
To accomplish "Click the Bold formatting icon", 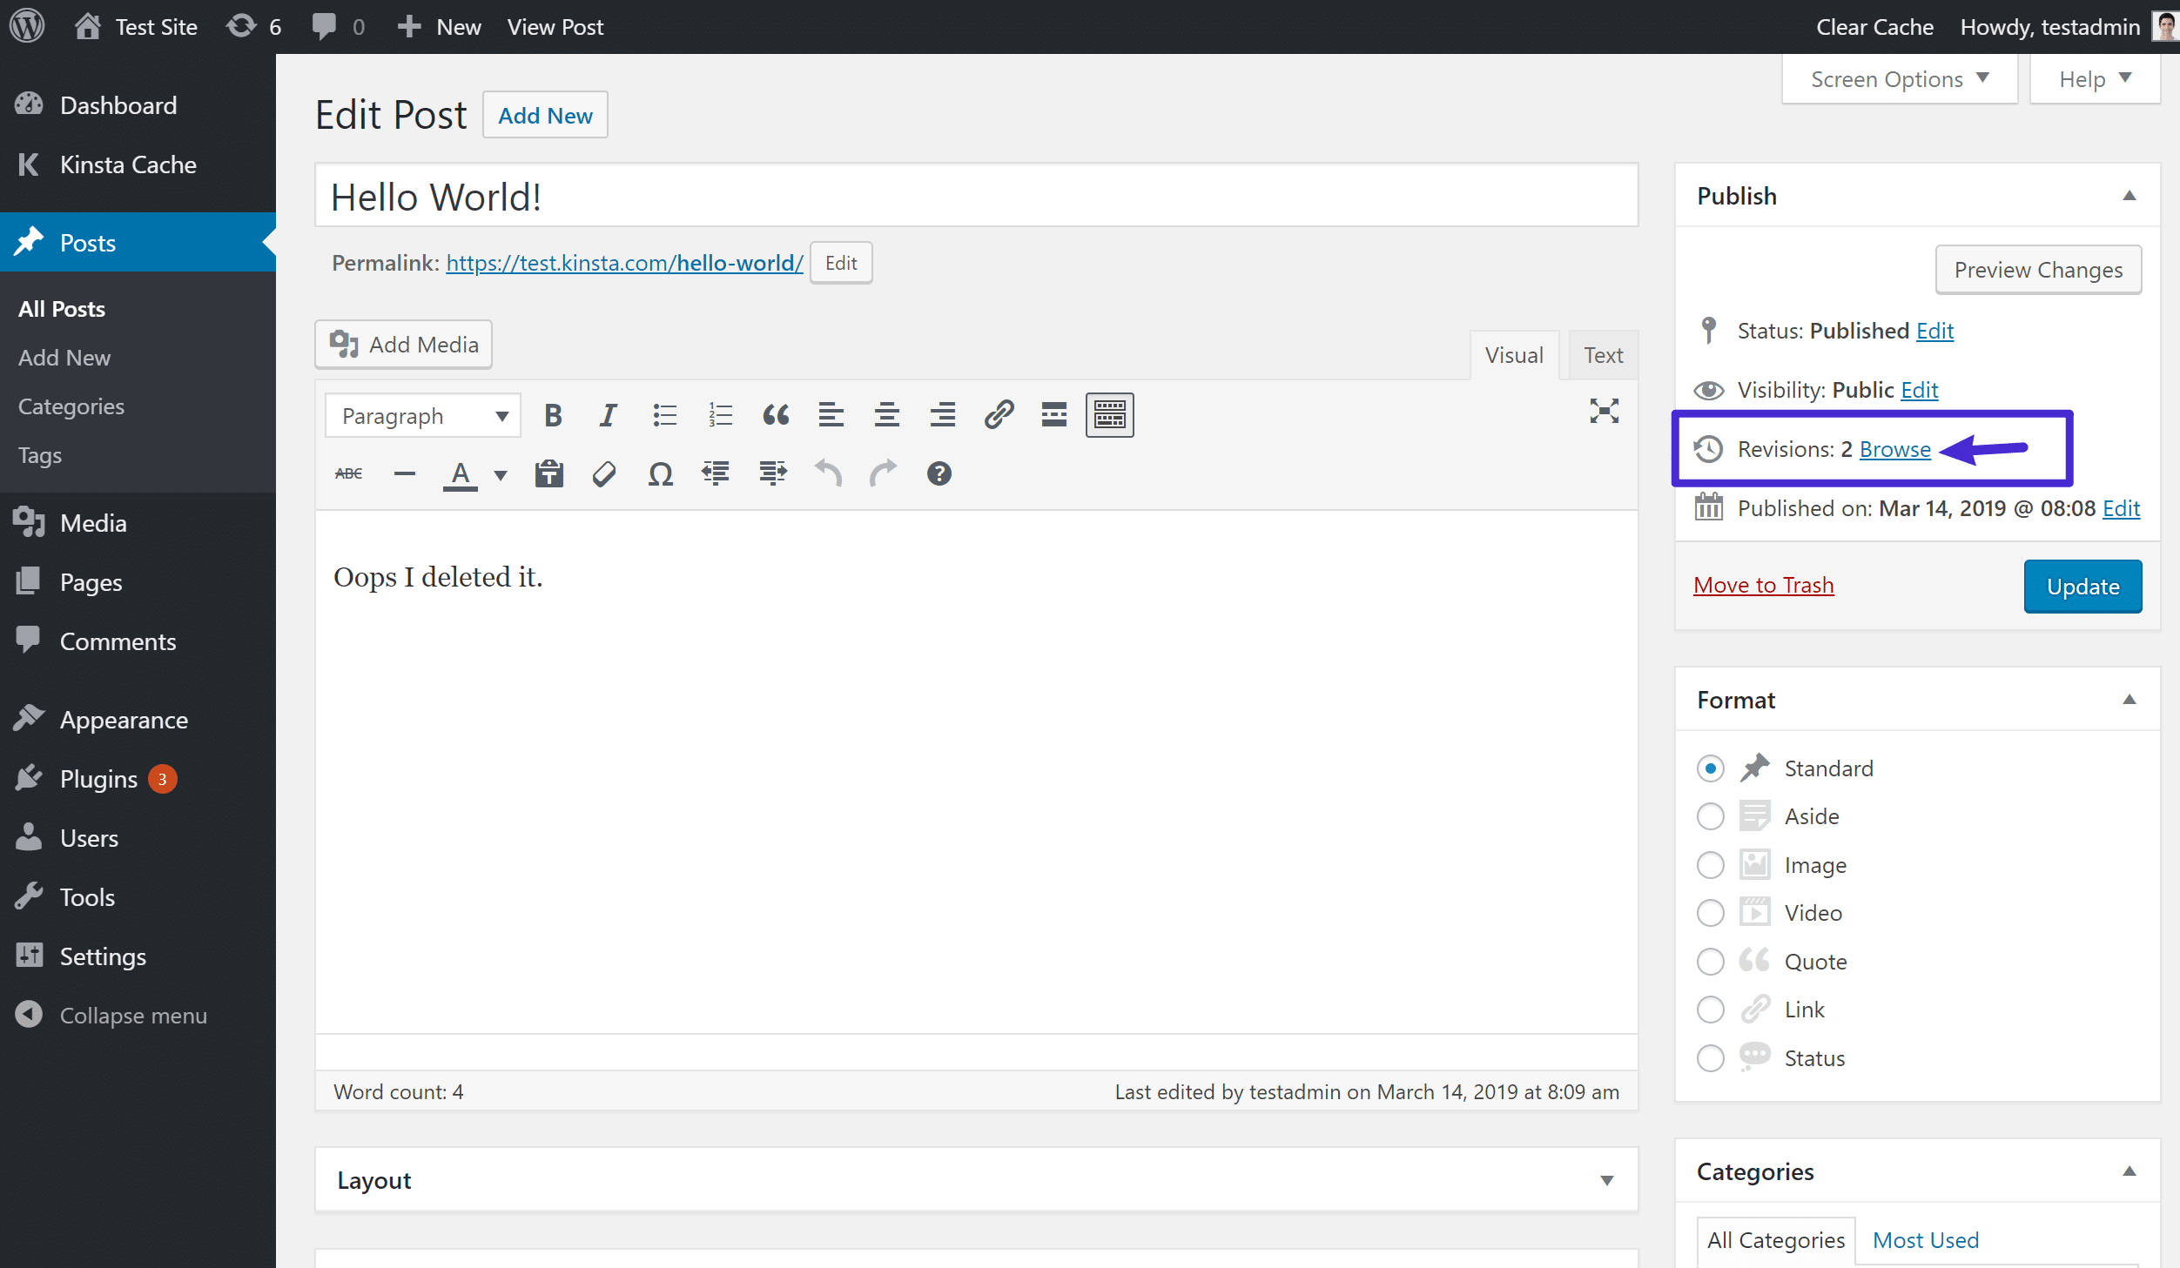I will pyautogui.click(x=551, y=415).
